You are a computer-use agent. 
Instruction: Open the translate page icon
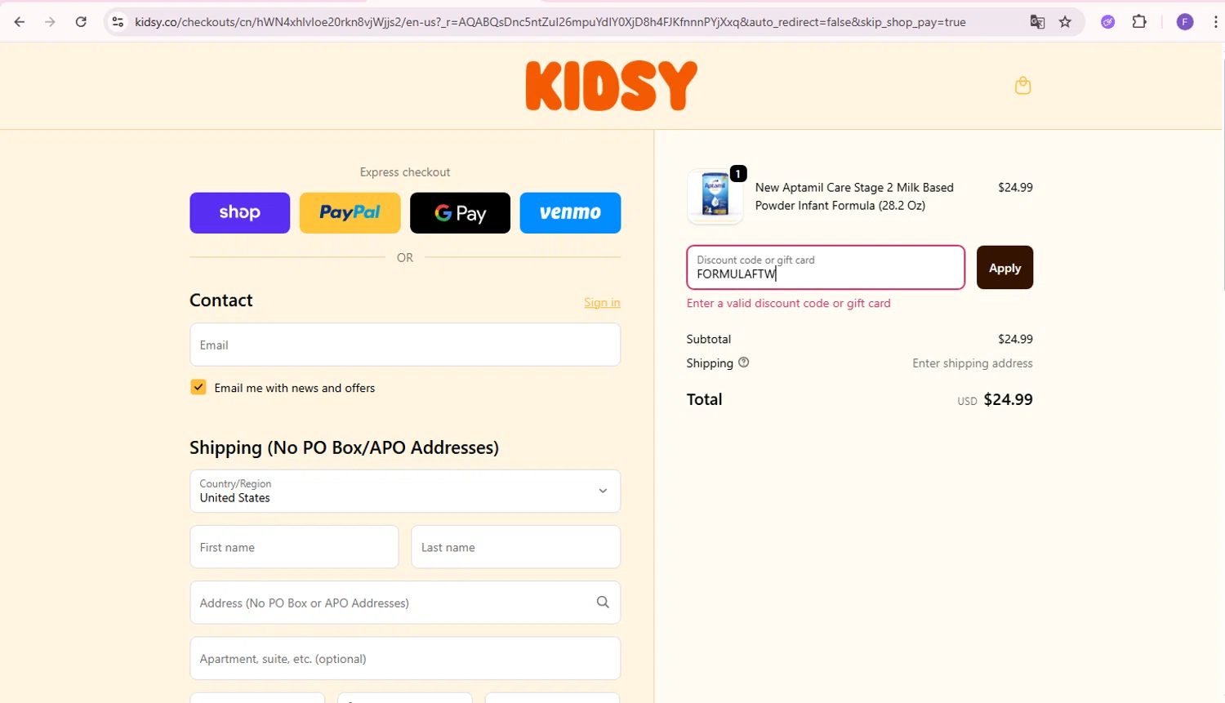(x=1037, y=22)
